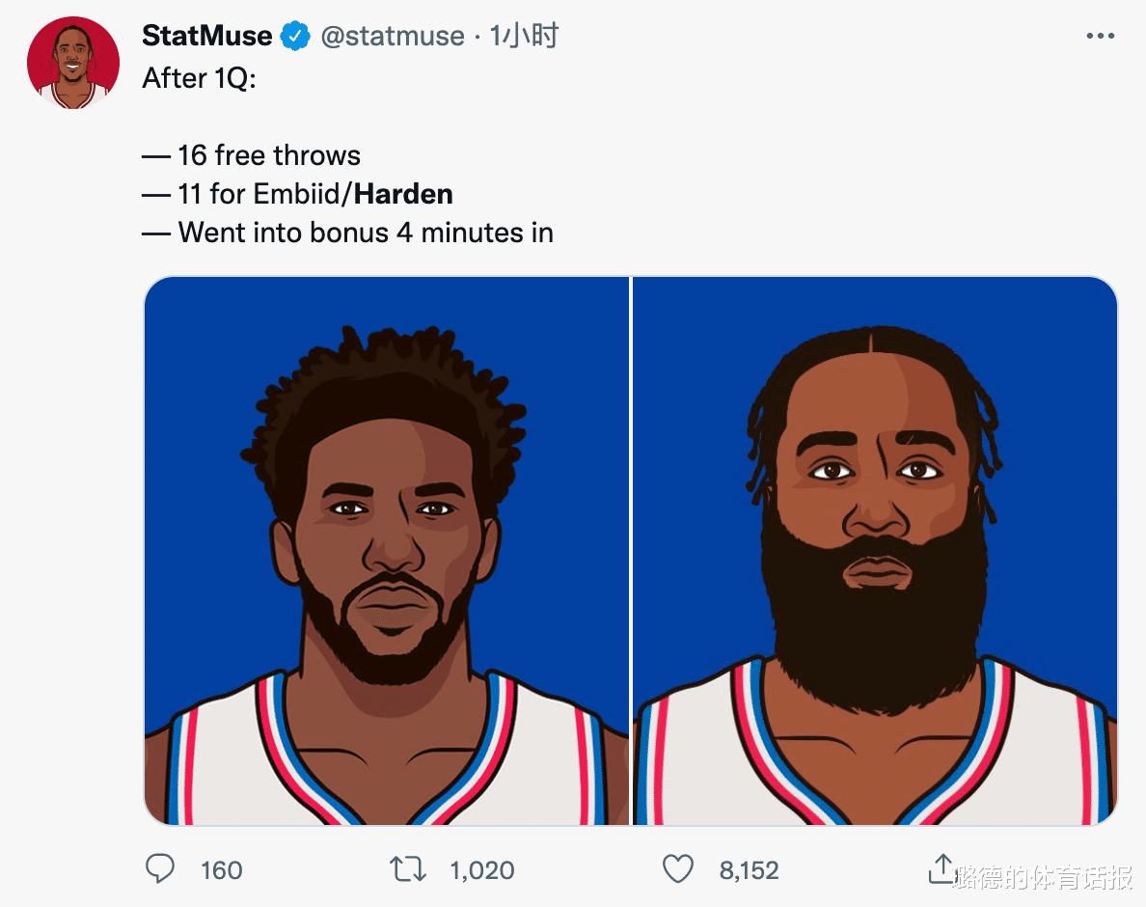The height and width of the screenshot is (907, 1146).
Task: Retweet using the arrows icon
Action: 407,869
